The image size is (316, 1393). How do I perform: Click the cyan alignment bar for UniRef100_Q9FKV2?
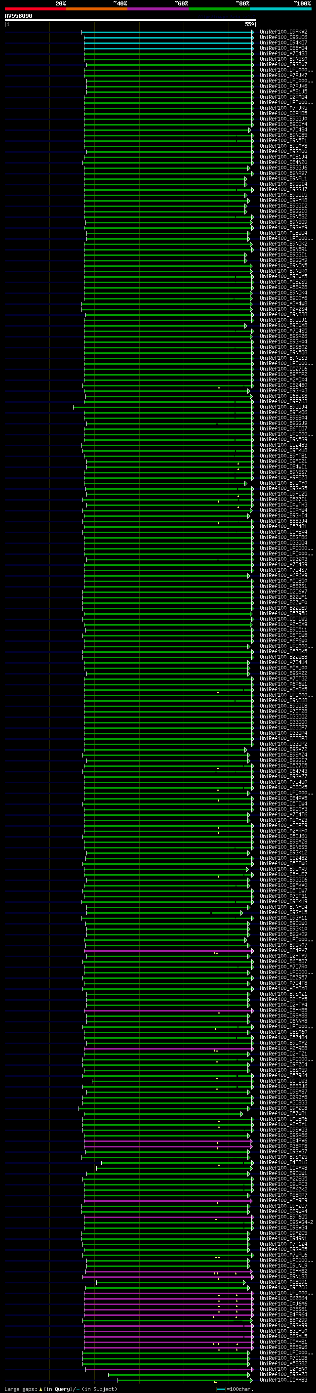pos(168,32)
